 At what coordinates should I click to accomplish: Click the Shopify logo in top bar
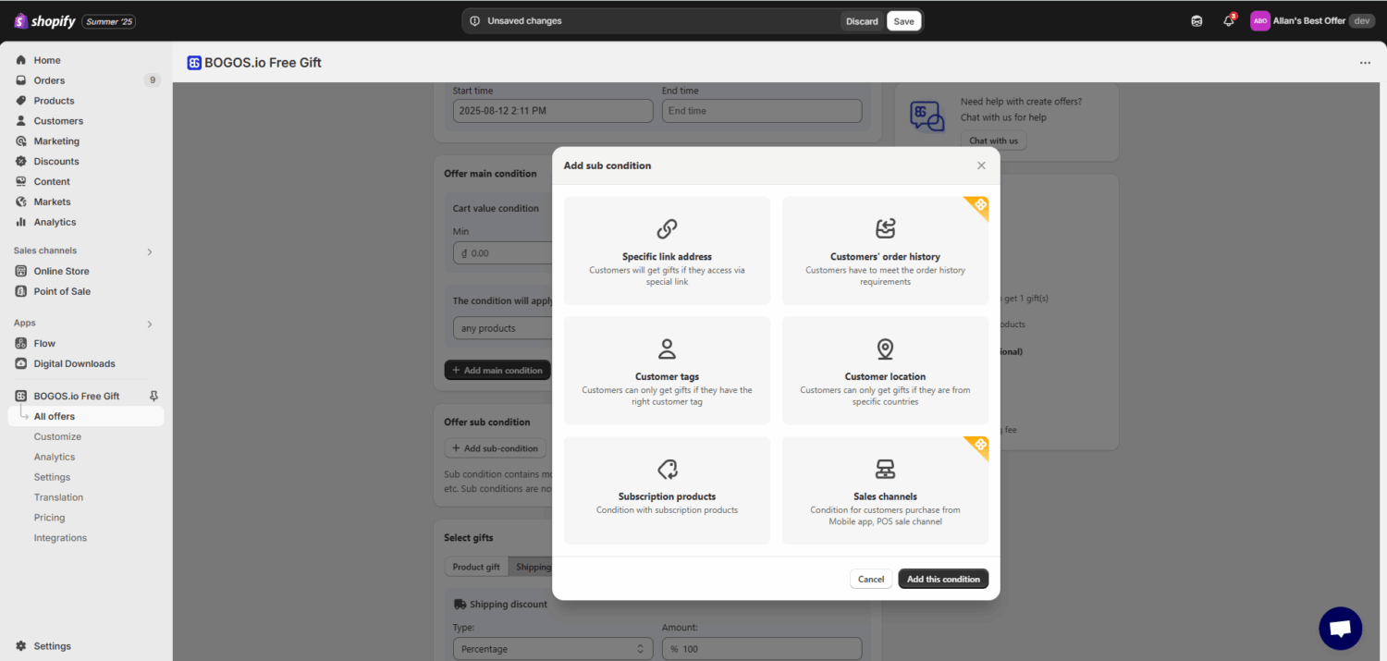[44, 20]
